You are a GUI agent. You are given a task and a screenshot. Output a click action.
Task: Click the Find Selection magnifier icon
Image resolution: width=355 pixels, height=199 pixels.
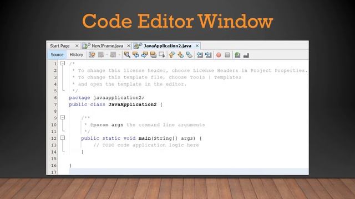click(127, 55)
